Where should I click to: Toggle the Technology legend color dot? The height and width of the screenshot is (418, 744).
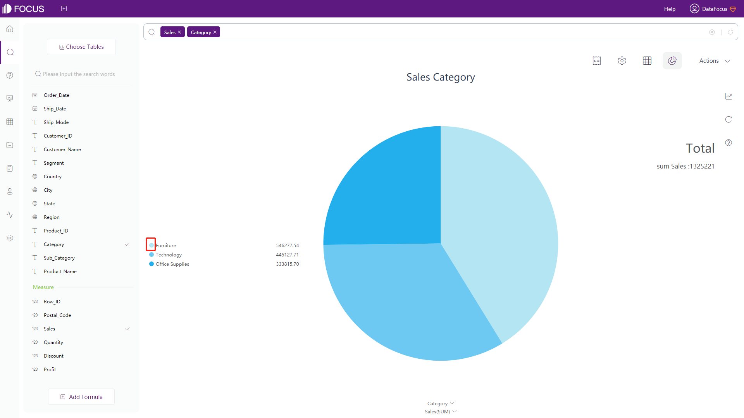[152, 255]
